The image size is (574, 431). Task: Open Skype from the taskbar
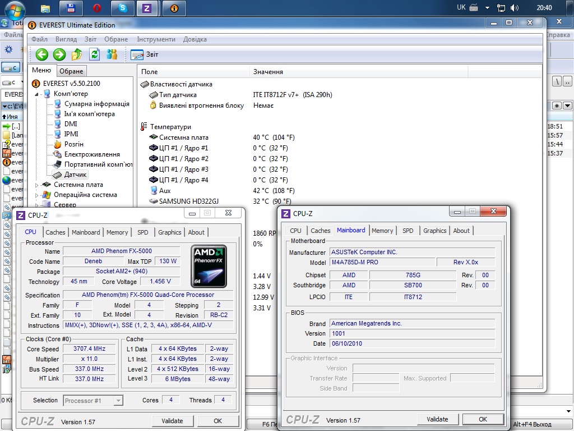123,8
